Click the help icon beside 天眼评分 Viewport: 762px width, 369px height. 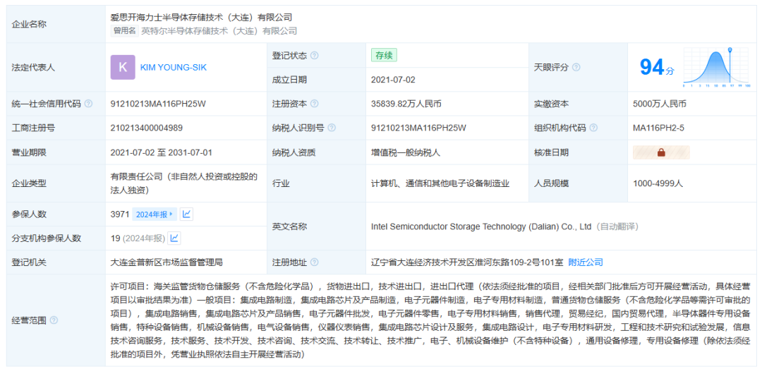576,68
